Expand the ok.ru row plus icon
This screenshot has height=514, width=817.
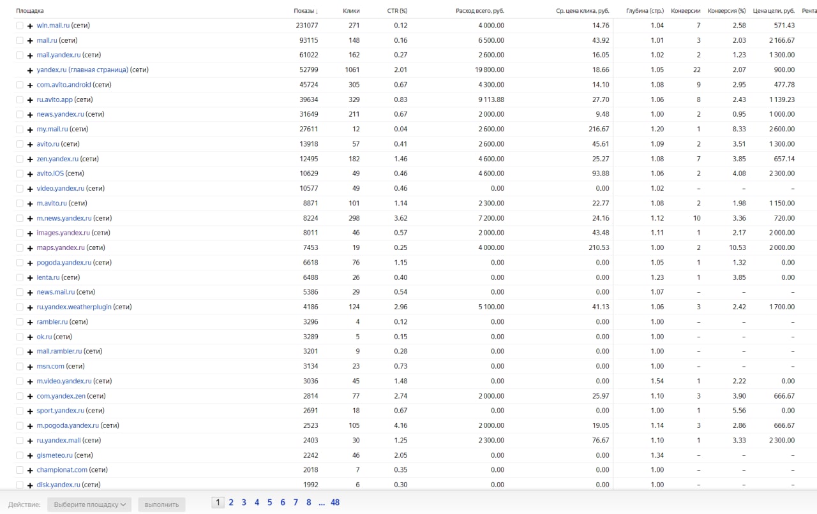click(x=30, y=337)
